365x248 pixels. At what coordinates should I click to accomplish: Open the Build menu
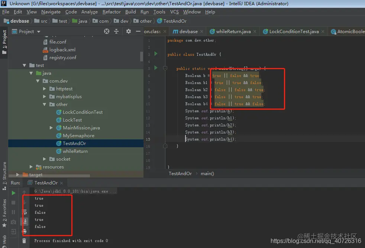coord(130,12)
